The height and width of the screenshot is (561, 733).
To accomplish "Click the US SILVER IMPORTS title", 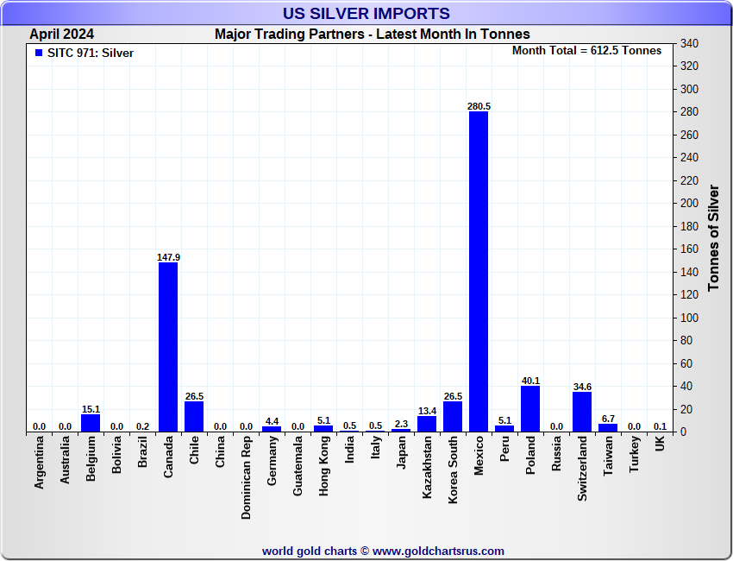I will 366,13.
